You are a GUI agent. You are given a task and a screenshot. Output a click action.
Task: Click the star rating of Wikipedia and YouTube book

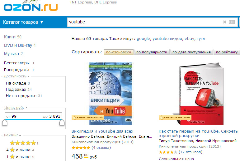(x=81, y=148)
